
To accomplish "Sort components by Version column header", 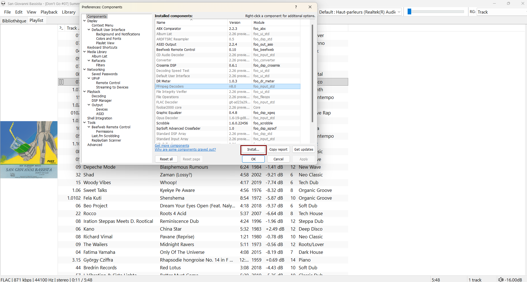I will click(x=240, y=23).
